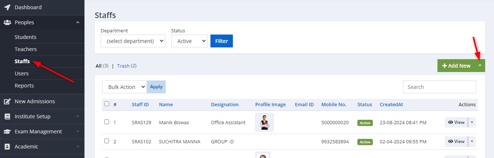
Task: Open Students in the sidebar
Action: pyautogui.click(x=25, y=37)
